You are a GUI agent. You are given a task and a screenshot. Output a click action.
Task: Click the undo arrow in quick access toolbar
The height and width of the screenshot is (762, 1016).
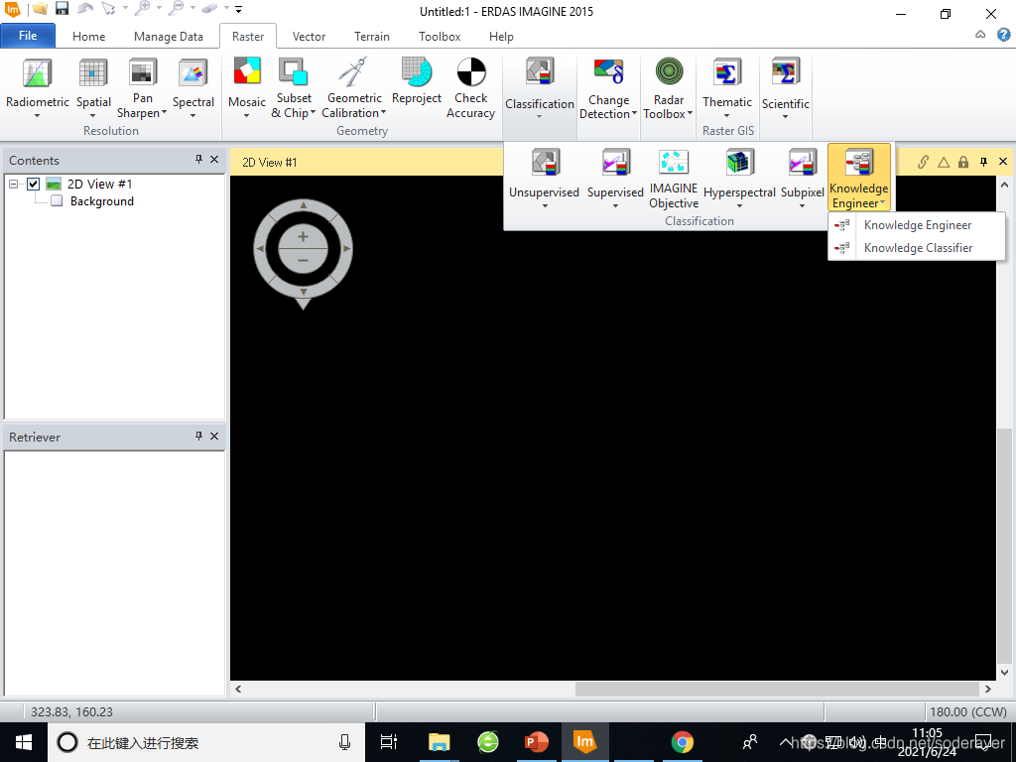point(84,9)
